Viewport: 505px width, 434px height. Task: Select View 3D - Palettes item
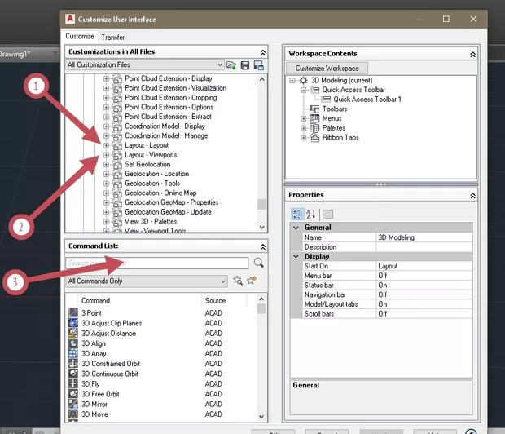coord(151,221)
